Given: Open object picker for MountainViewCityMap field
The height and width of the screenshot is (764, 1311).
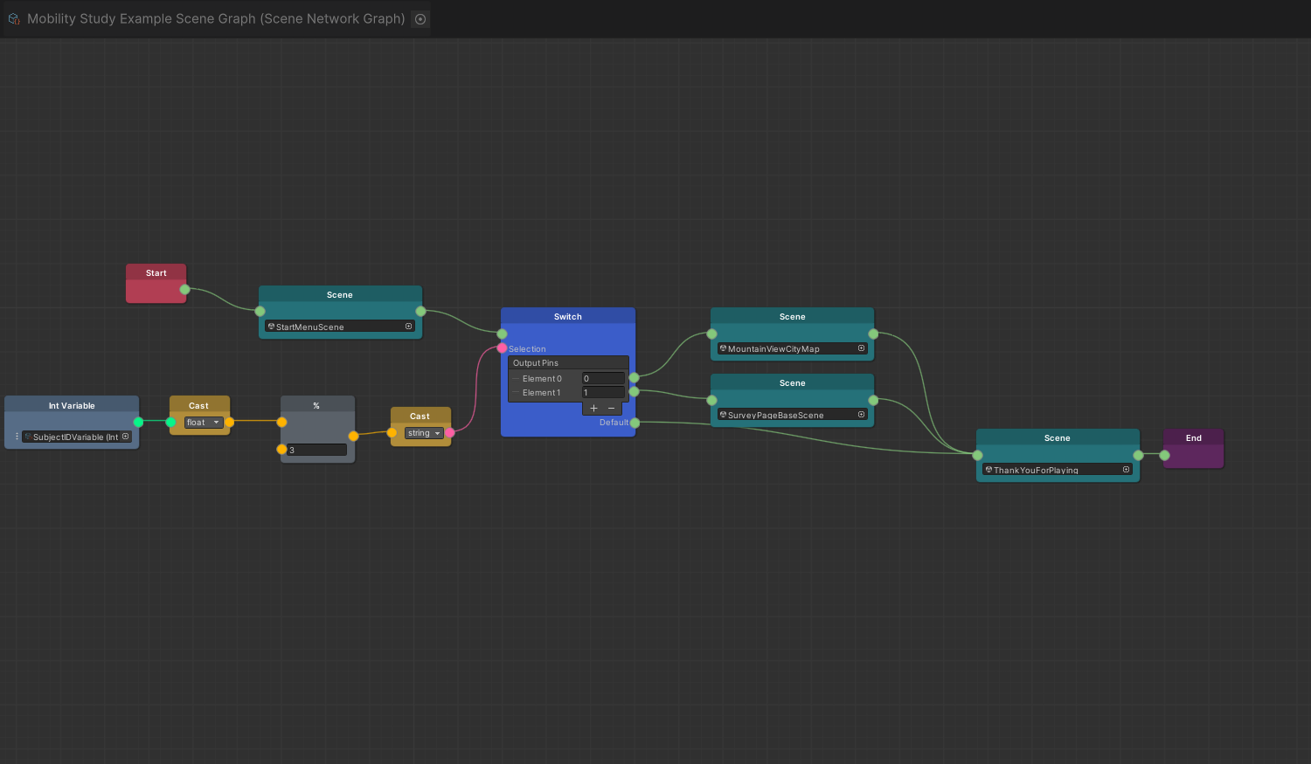Looking at the screenshot, I should [861, 348].
